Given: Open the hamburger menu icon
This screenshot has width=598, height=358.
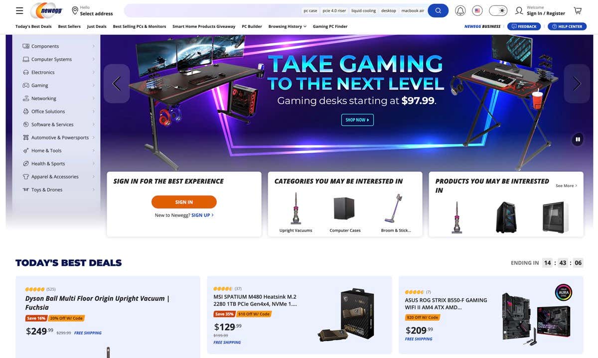Looking at the screenshot, I should click(19, 10).
